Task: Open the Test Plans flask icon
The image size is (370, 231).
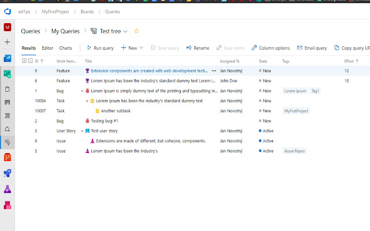Action: [x=8, y=189]
